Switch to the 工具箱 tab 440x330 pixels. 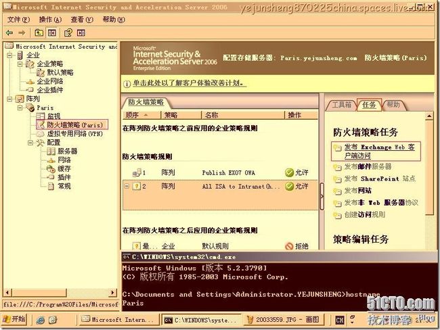pos(341,105)
